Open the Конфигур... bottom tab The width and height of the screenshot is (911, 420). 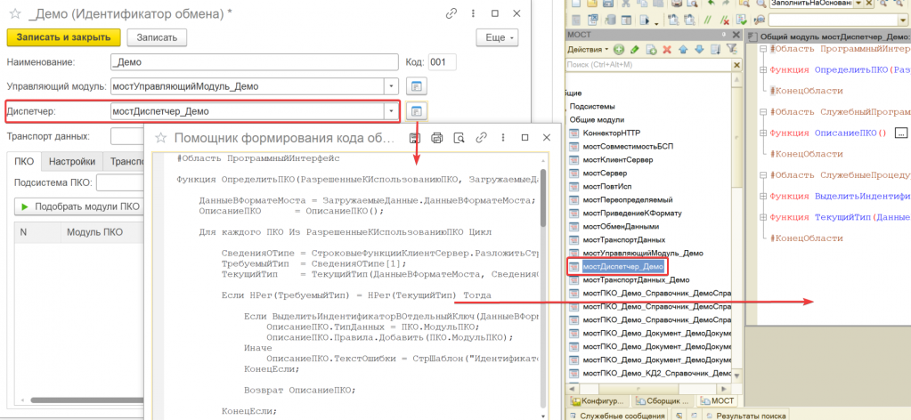[x=598, y=400]
